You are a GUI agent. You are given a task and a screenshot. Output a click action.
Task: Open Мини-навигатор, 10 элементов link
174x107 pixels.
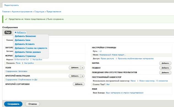154,81
